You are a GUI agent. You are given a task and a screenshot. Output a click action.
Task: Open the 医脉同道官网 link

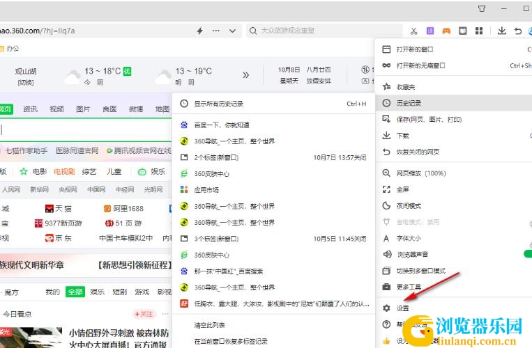(x=77, y=150)
